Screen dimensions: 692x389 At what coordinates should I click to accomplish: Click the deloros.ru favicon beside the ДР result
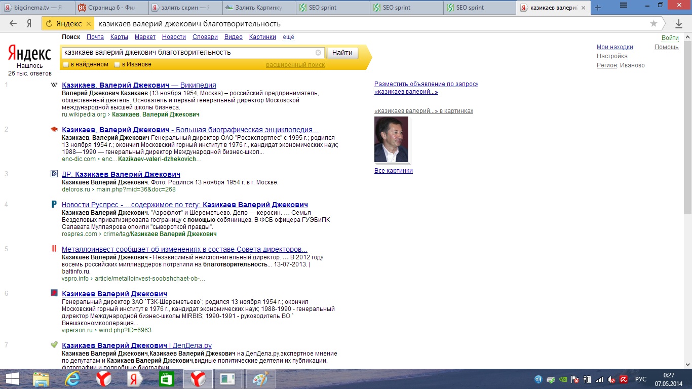(54, 174)
